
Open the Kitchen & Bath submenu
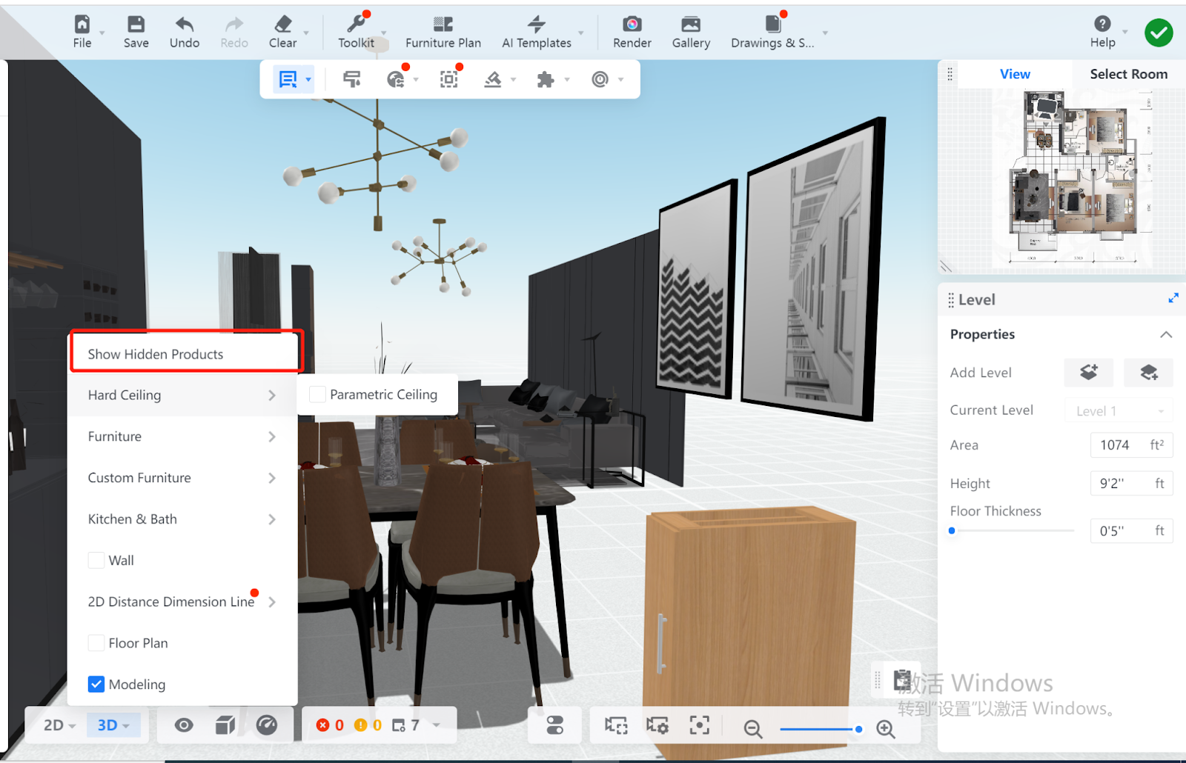pyautogui.click(x=182, y=519)
